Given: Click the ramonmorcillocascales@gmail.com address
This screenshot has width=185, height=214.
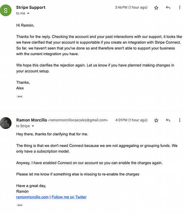Looking at the screenshot, I should (78, 120).
